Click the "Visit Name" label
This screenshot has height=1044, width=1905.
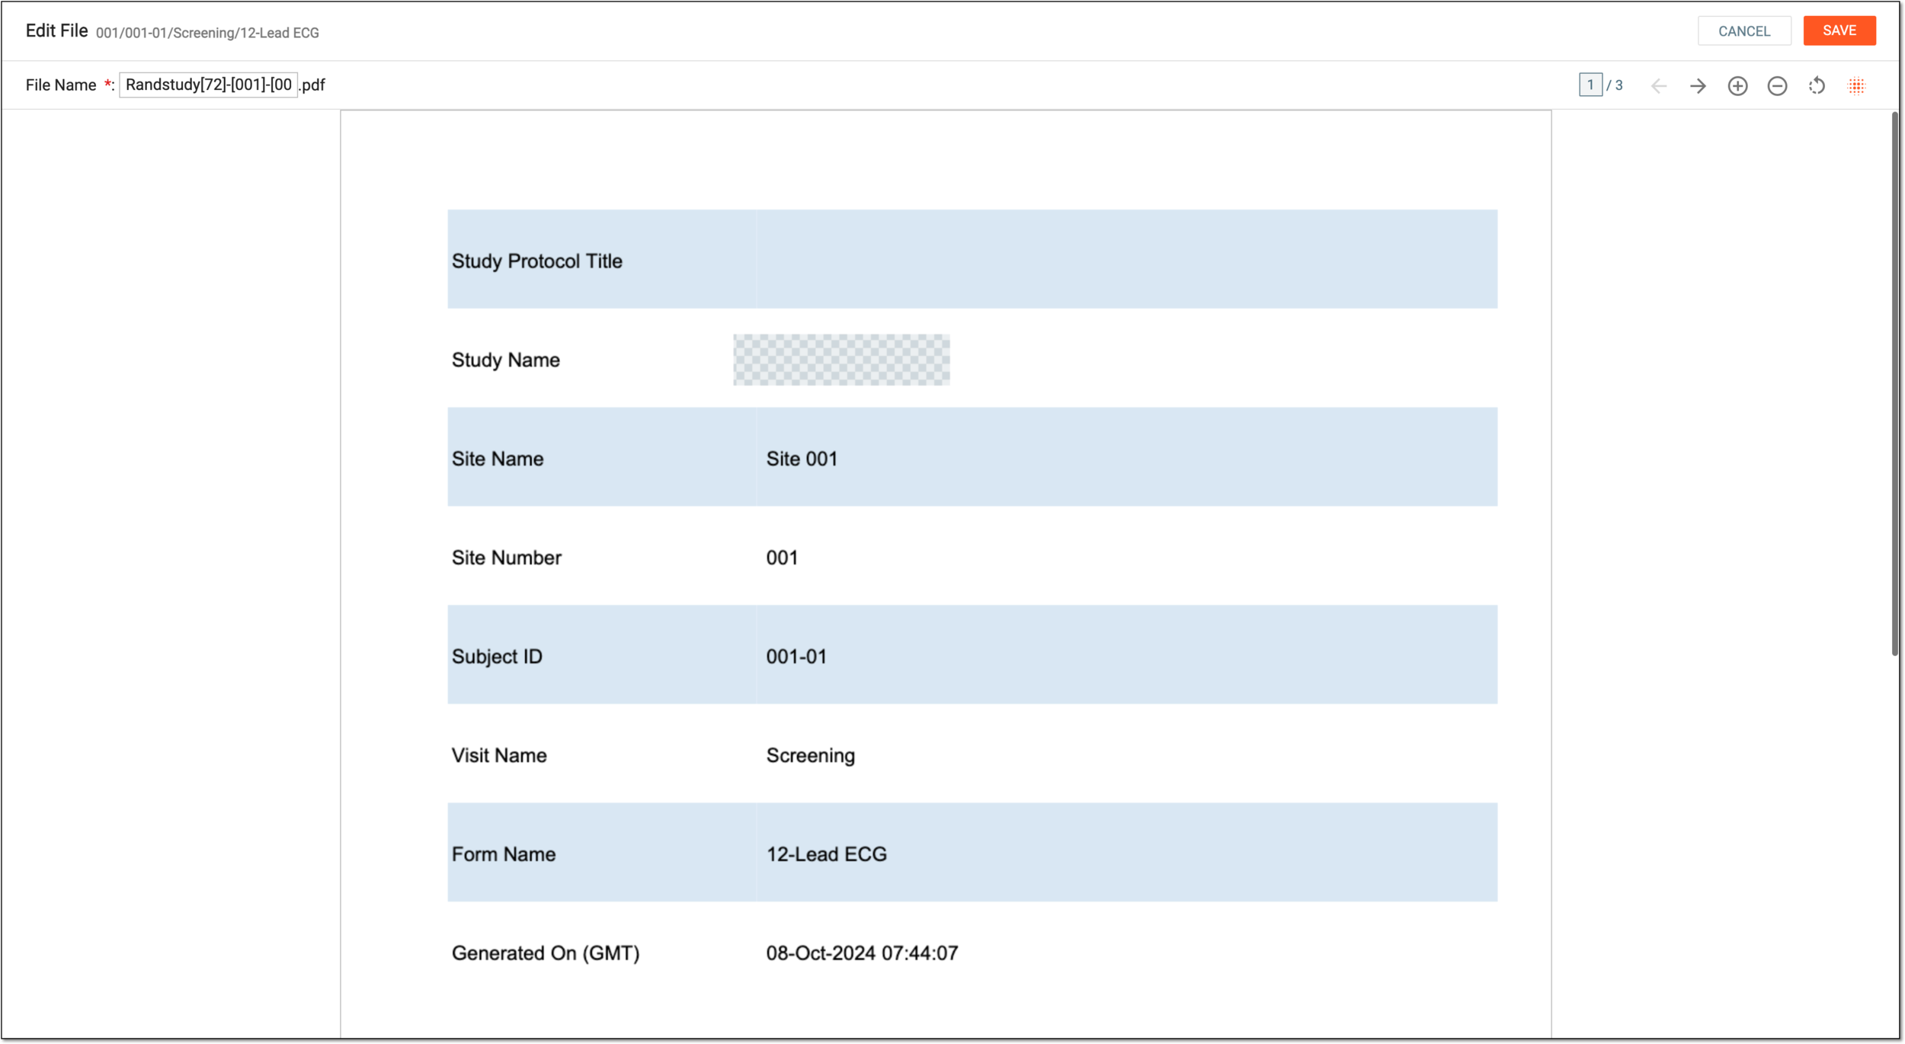[x=499, y=755]
